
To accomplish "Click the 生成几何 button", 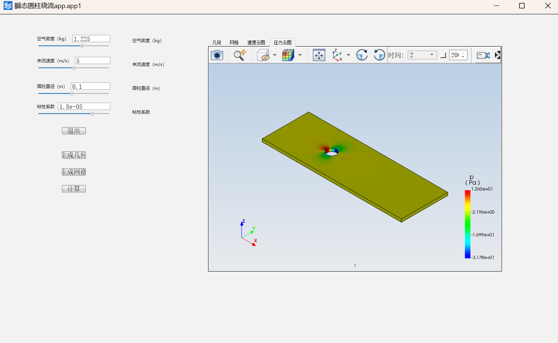I will 74,155.
